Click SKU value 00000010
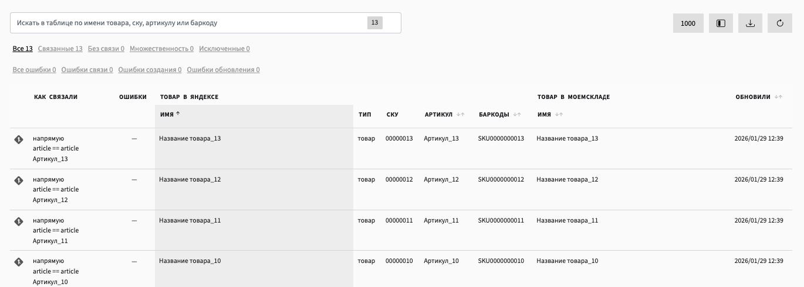 click(x=399, y=261)
